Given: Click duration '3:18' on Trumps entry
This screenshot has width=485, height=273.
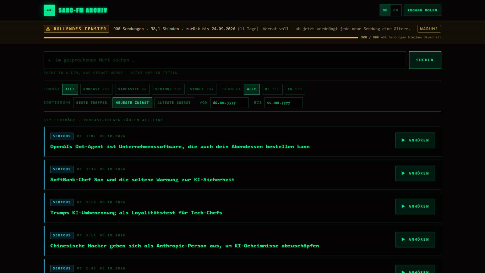Looking at the screenshot, I should coord(91,202).
